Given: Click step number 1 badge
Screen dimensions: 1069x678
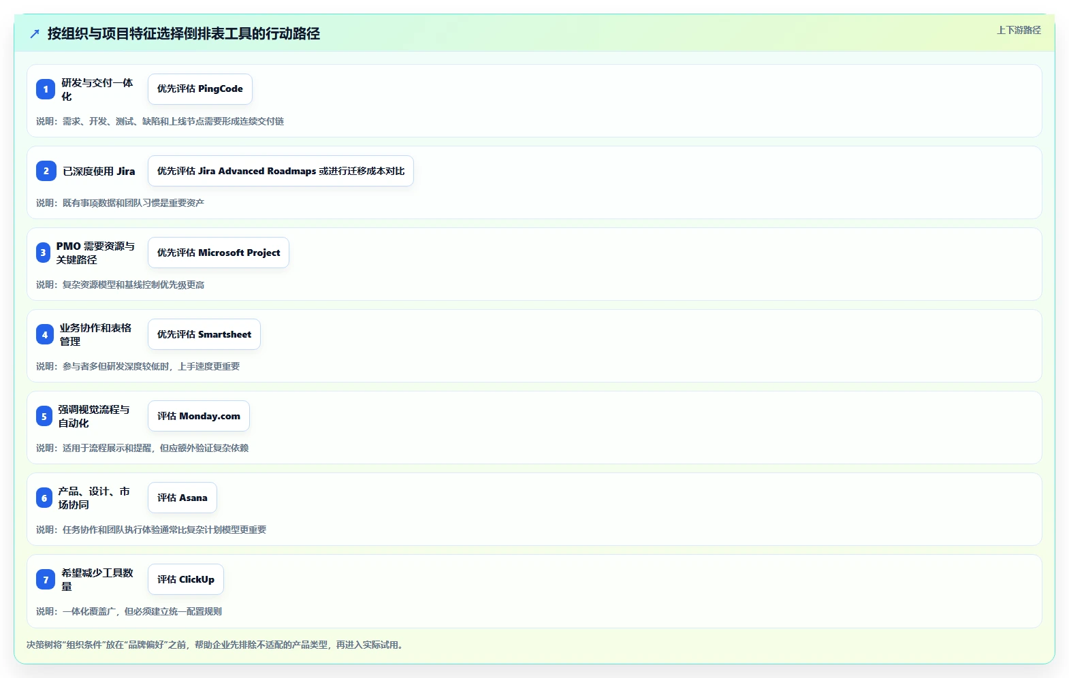Looking at the screenshot, I should tap(46, 89).
